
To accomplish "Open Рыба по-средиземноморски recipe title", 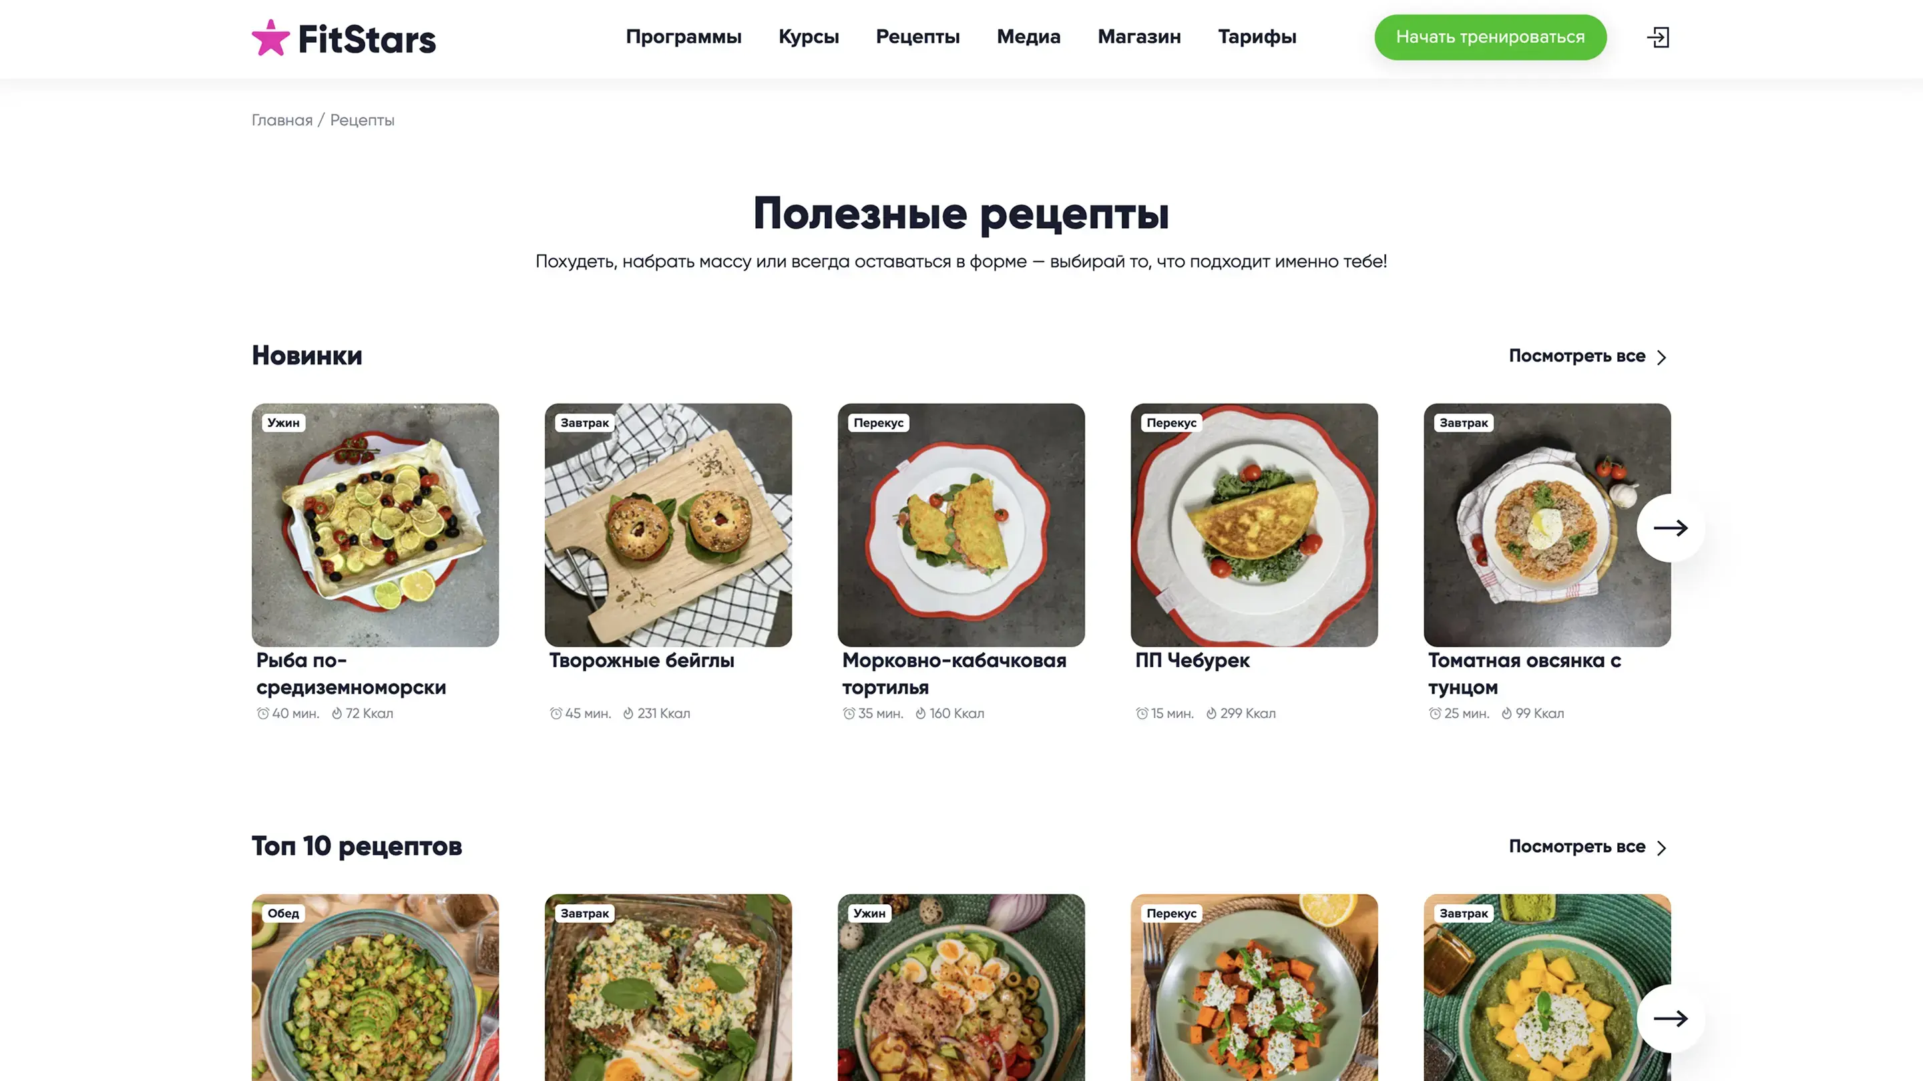I will point(351,674).
